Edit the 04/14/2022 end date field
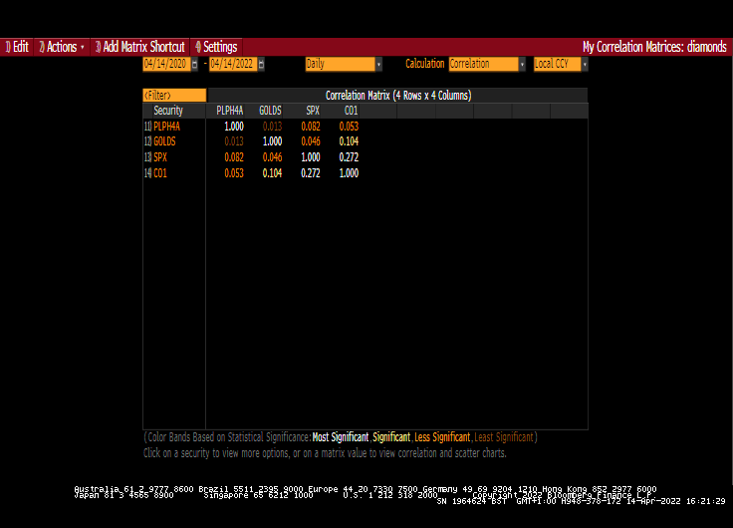 click(233, 64)
